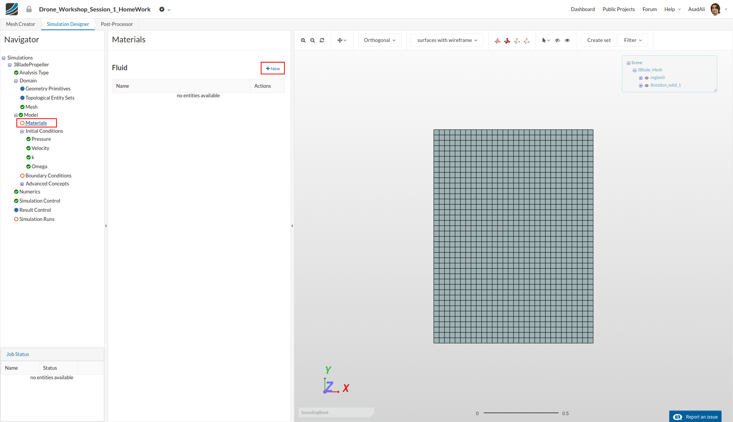Reset the viewer with refresh icon

322,40
